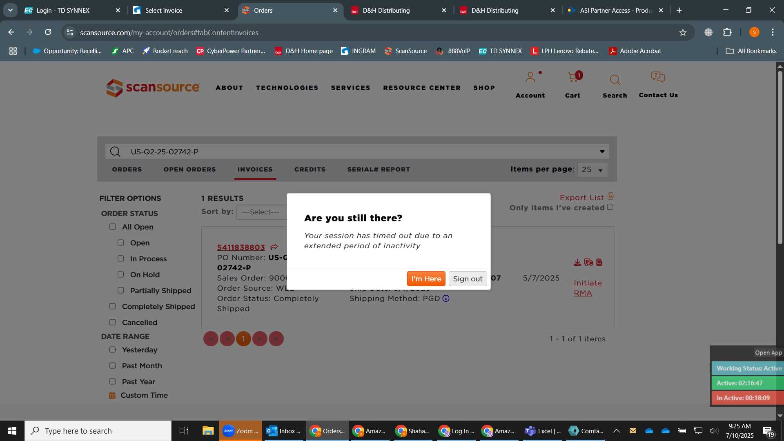Open invoice 5411838803 link
The width and height of the screenshot is (784, 441).
click(241, 247)
